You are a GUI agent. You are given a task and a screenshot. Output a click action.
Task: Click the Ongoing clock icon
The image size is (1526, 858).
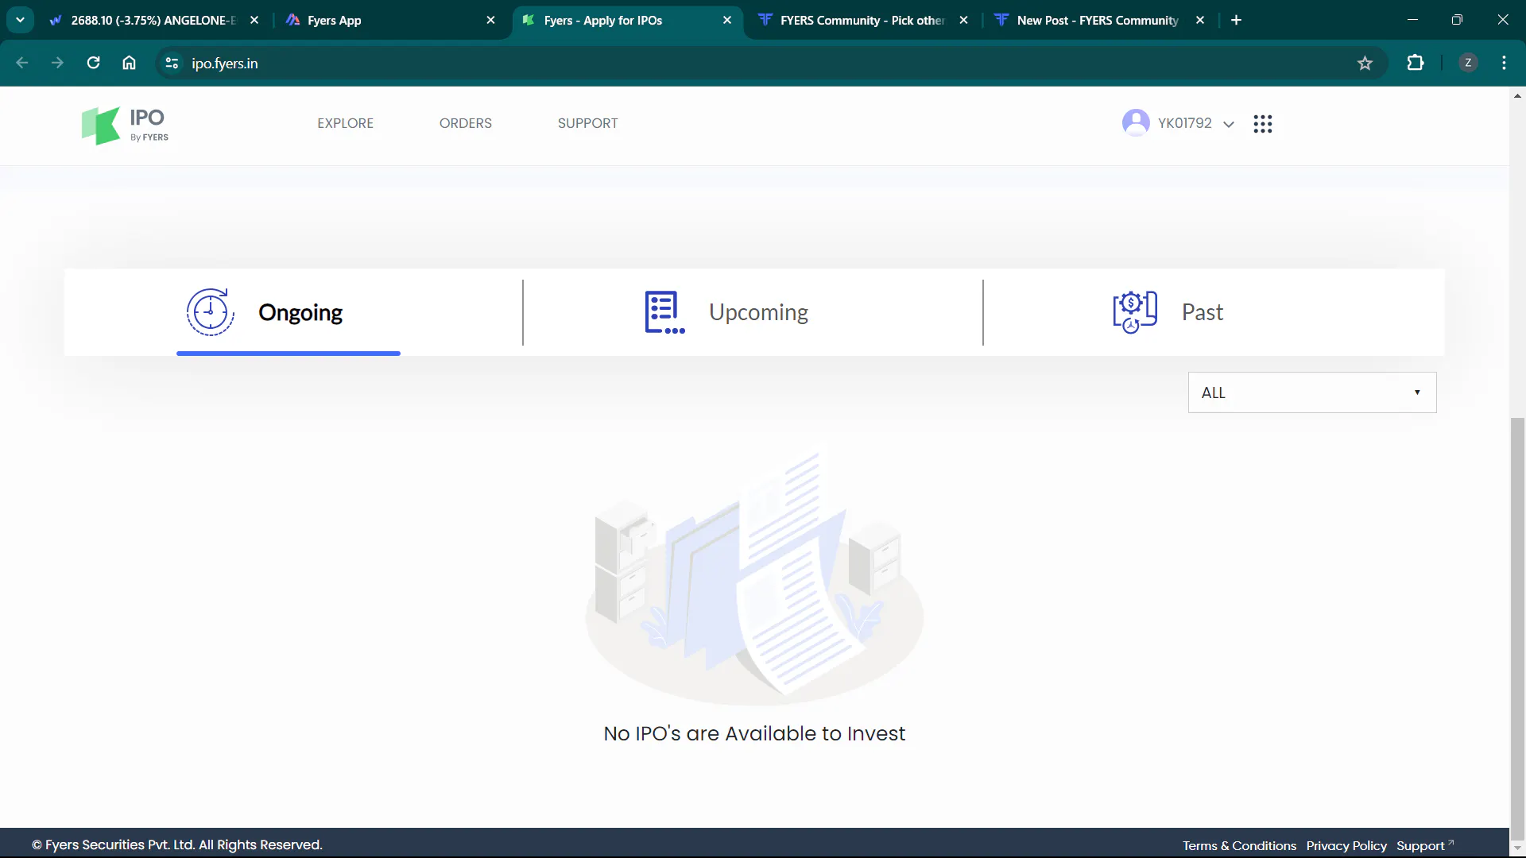(x=210, y=311)
